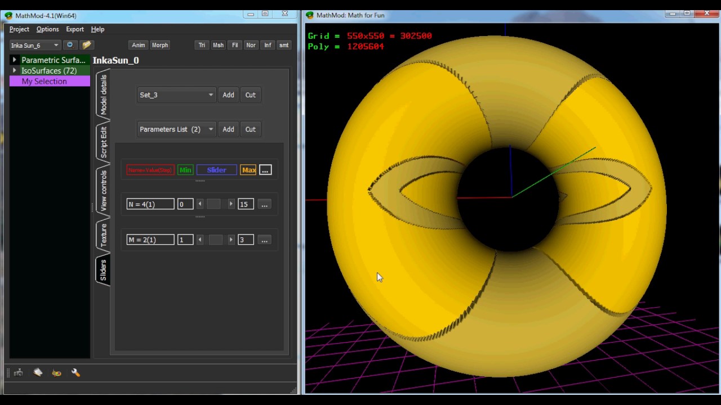Click the N = 4(1) value field
721x405 pixels.
[x=150, y=204]
